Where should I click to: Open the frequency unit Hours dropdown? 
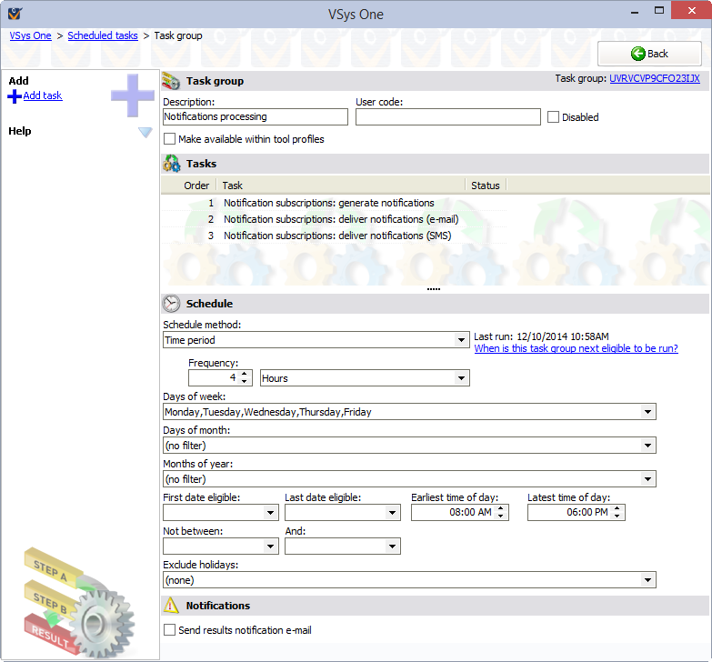click(461, 378)
